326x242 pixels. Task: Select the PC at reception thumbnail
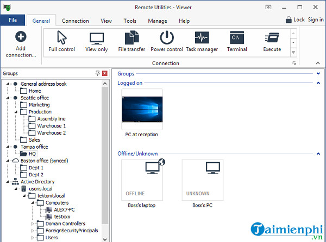pyautogui.click(x=142, y=109)
